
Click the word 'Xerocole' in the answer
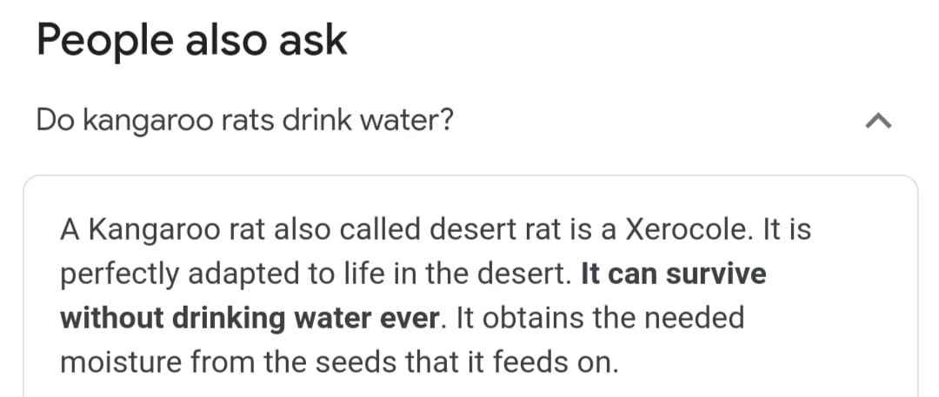point(687,229)
